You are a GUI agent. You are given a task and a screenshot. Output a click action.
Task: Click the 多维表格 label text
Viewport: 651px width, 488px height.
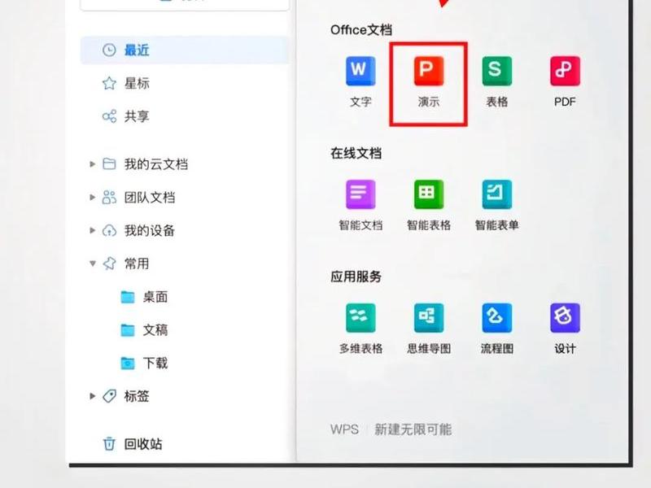[360, 349]
